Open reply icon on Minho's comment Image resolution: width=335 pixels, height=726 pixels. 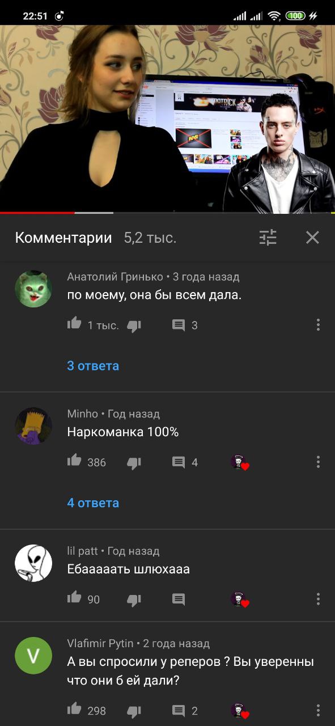pyautogui.click(x=179, y=462)
